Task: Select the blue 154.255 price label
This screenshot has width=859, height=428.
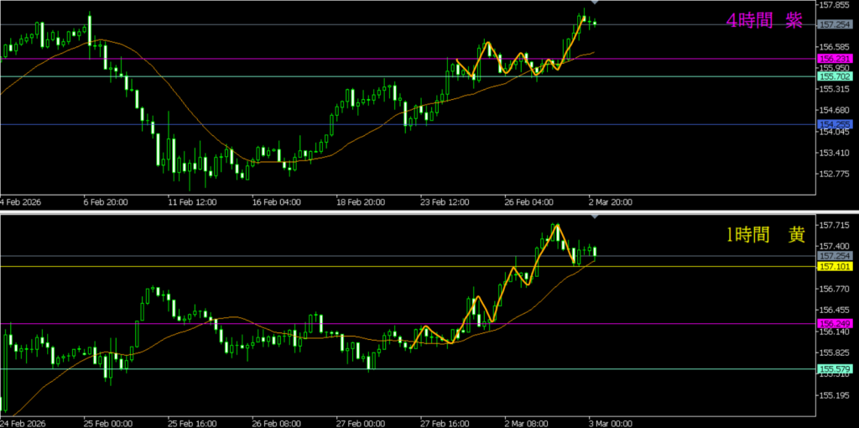Action: tap(834, 124)
